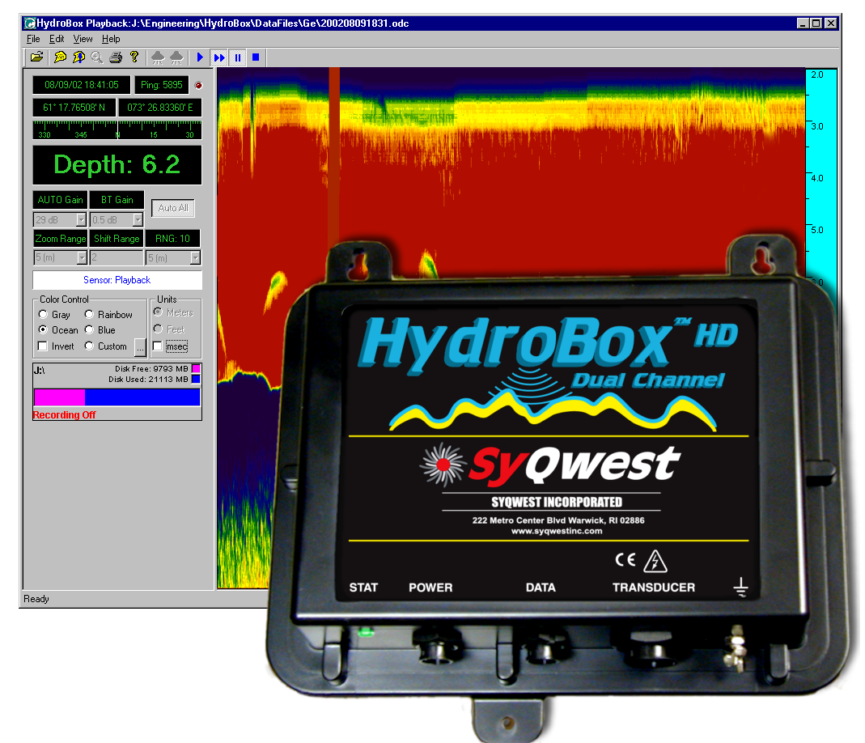Stop playback with the blue square button
865x743 pixels.
[x=256, y=57]
